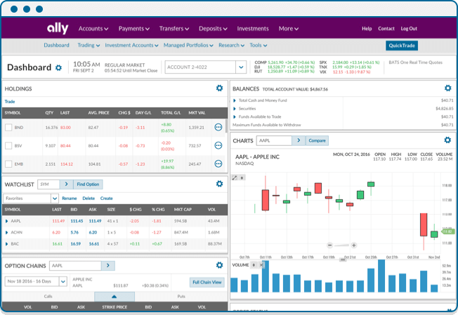Open the Transfers menu
The width and height of the screenshot is (458, 315).
174,29
